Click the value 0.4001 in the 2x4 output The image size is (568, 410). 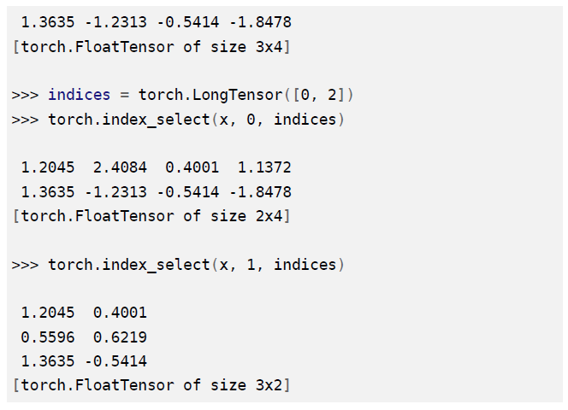coord(192,167)
